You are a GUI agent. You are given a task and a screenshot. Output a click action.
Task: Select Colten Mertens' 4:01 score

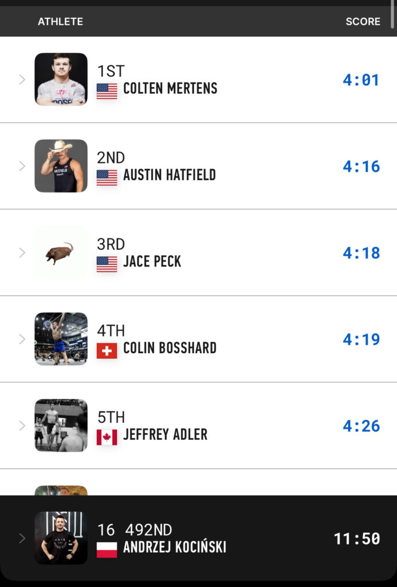pyautogui.click(x=361, y=80)
